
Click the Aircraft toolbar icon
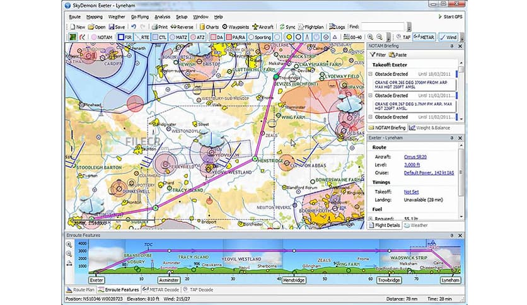coord(263,27)
